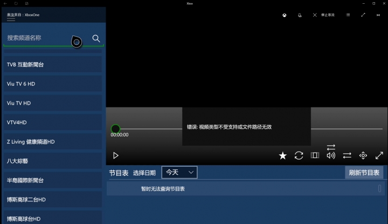The width and height of the screenshot is (388, 224).
Task: Select channel Viu TV HD
Action: tap(53, 103)
